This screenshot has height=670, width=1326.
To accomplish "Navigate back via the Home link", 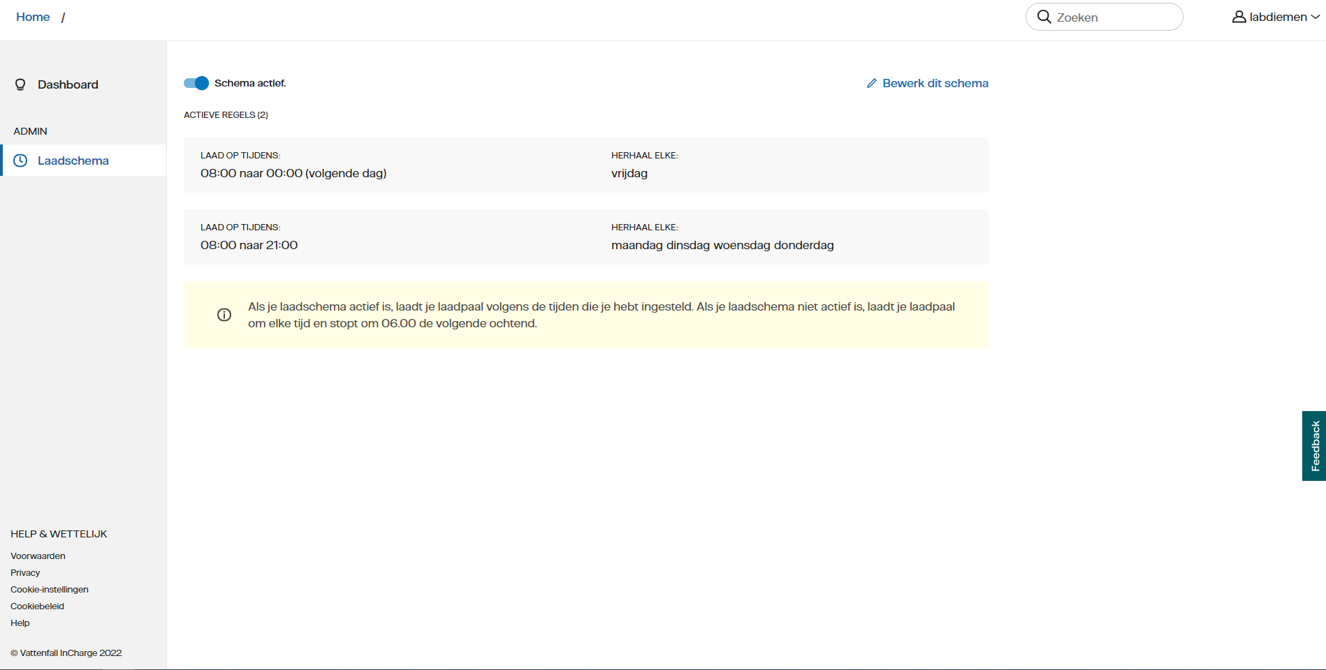I will click(x=33, y=17).
